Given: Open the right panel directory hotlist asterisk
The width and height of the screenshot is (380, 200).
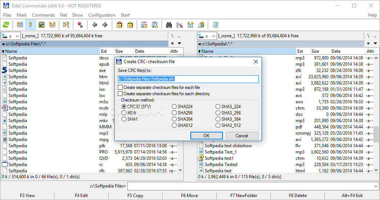Looking at the screenshot, I should (369, 44).
